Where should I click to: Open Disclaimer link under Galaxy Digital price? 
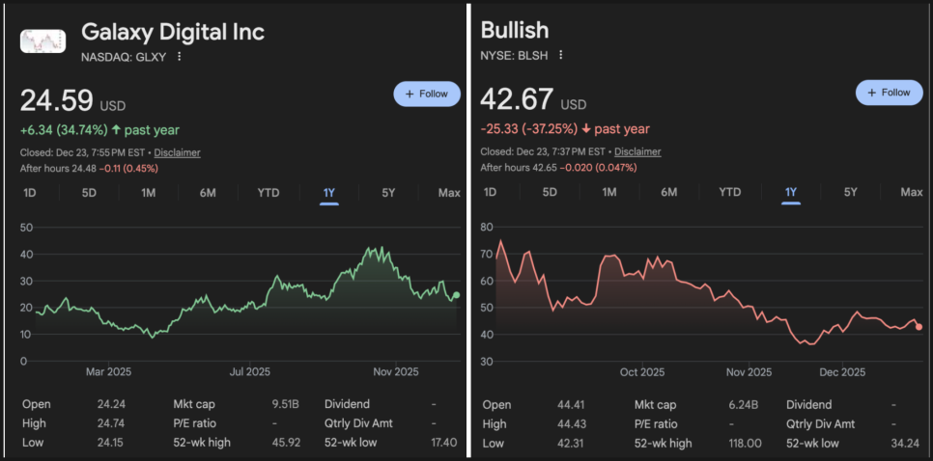click(177, 152)
